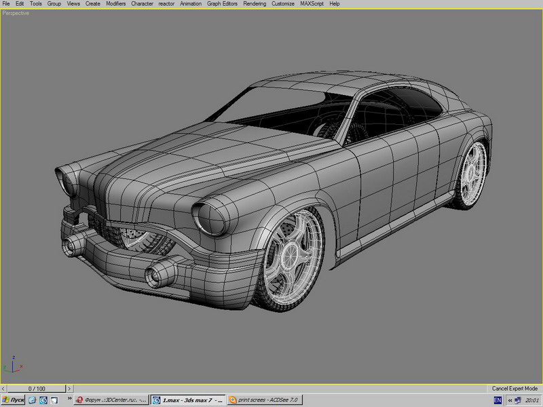This screenshot has height=407, width=543.
Task: Switch to 3DCenter.ru forum taskbar window
Action: [112, 400]
